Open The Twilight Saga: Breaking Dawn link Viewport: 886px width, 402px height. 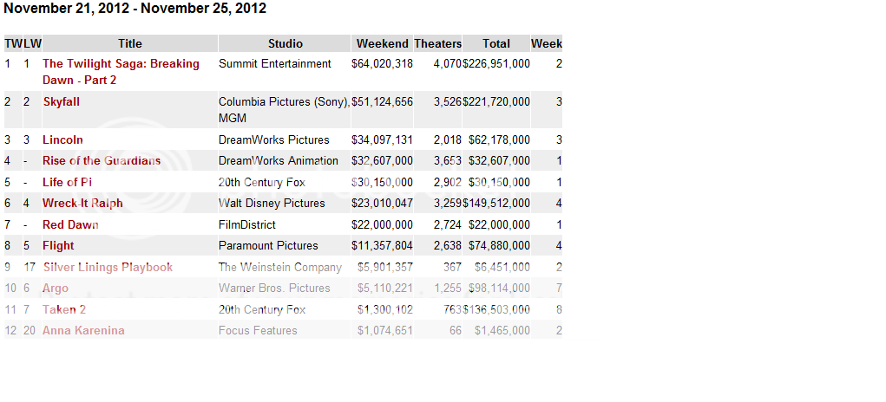point(121,64)
